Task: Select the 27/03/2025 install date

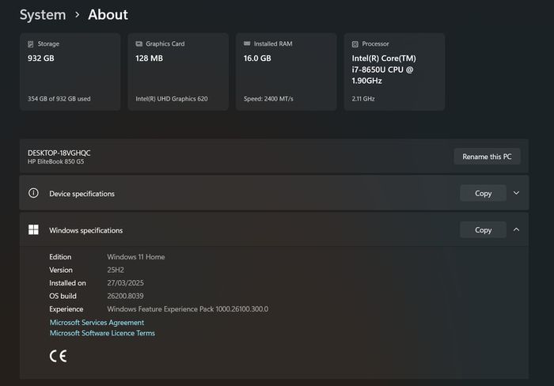Action: pyautogui.click(x=125, y=283)
